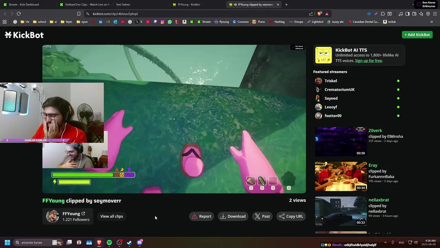
Task: Toggle the sidebar panel icon
Action: (x=407, y=14)
